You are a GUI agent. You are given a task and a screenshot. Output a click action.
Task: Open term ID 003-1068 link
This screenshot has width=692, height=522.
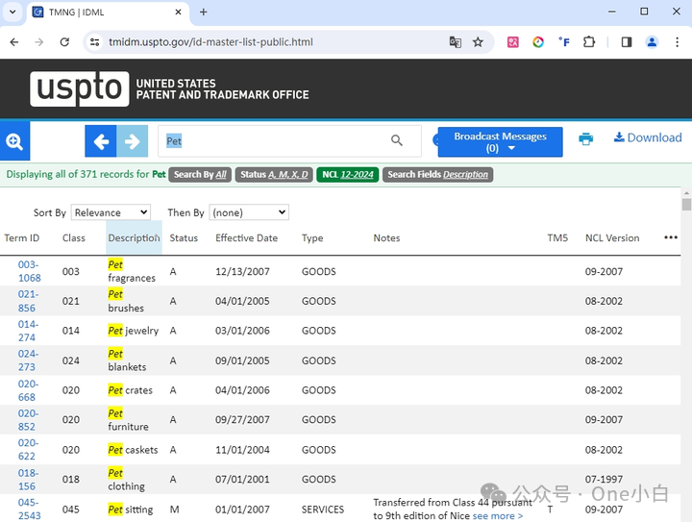click(x=29, y=271)
